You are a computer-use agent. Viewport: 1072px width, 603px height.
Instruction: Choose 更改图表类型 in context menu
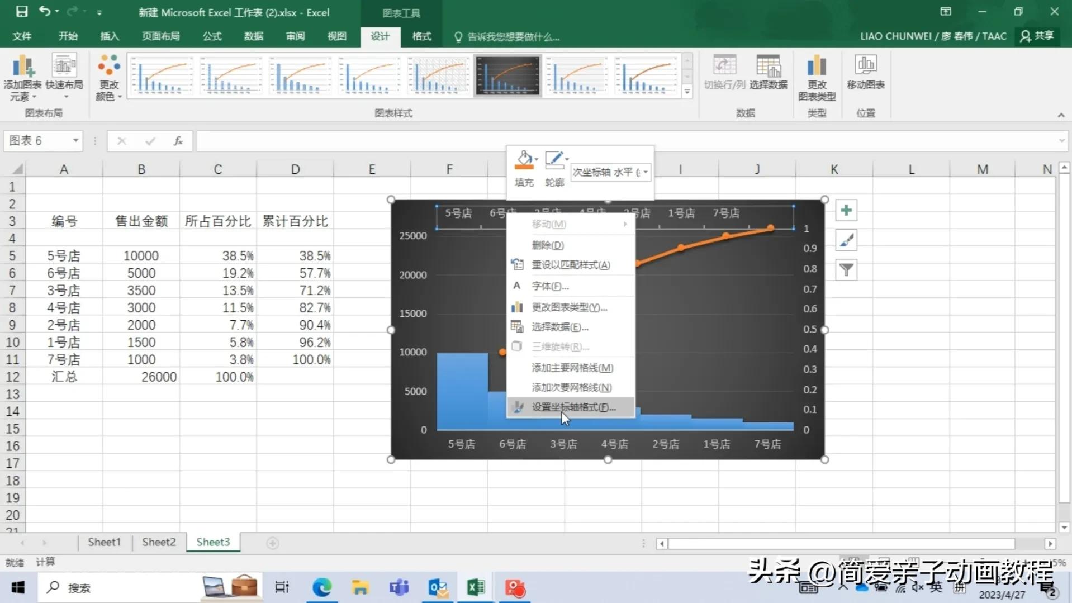pyautogui.click(x=571, y=307)
